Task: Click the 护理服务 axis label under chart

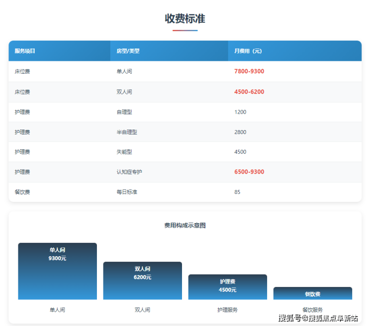Action: pyautogui.click(x=228, y=310)
